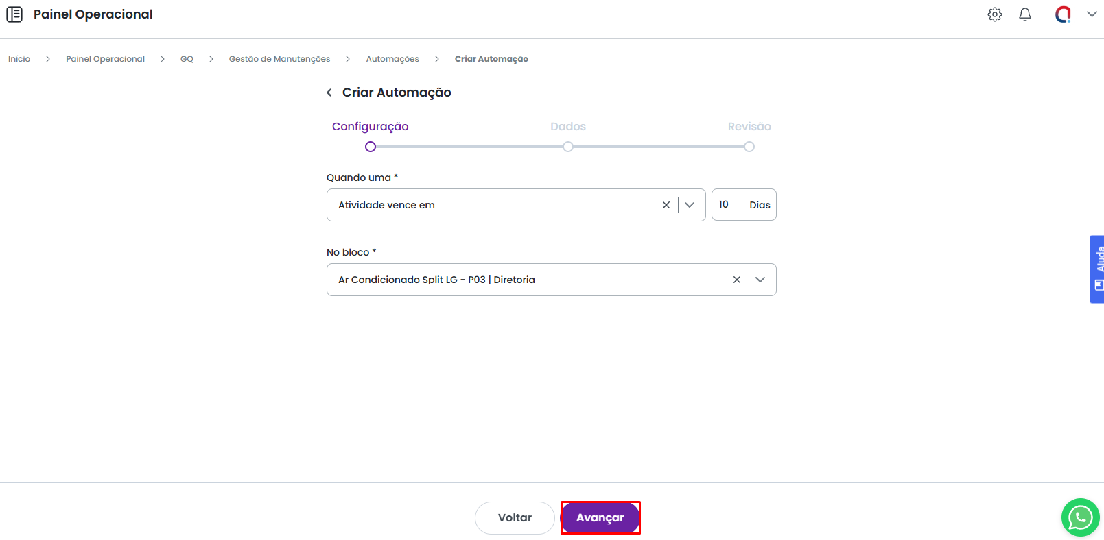1104x540 pixels.
Task: Clear the 'Atividade vence em' selection
Action: 666,205
